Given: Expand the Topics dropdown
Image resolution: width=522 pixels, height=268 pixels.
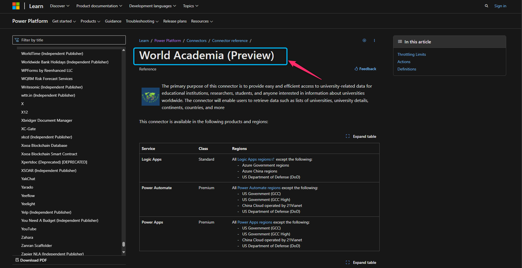Looking at the screenshot, I should (x=190, y=6).
